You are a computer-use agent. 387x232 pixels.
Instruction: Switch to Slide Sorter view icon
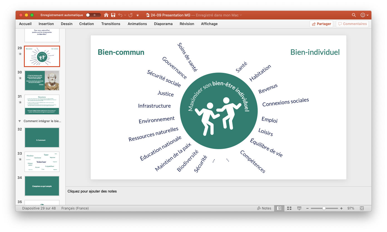[x=289, y=208]
